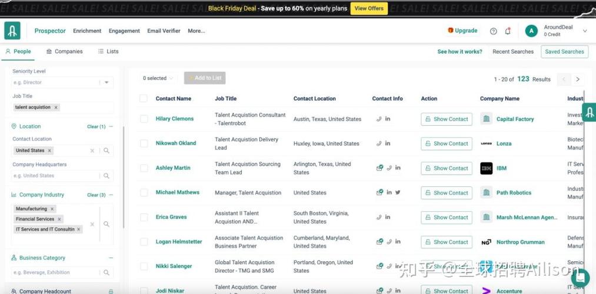Click the filter panel vertical scrollbar
The height and width of the screenshot is (294, 596).
point(123,176)
